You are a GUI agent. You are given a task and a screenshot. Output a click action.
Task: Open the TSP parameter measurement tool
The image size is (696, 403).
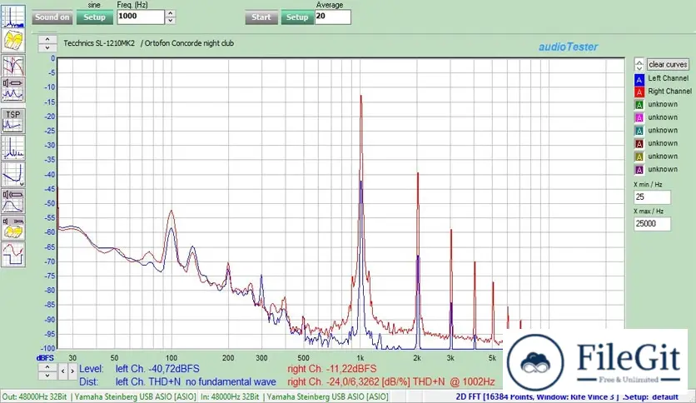tap(12, 122)
